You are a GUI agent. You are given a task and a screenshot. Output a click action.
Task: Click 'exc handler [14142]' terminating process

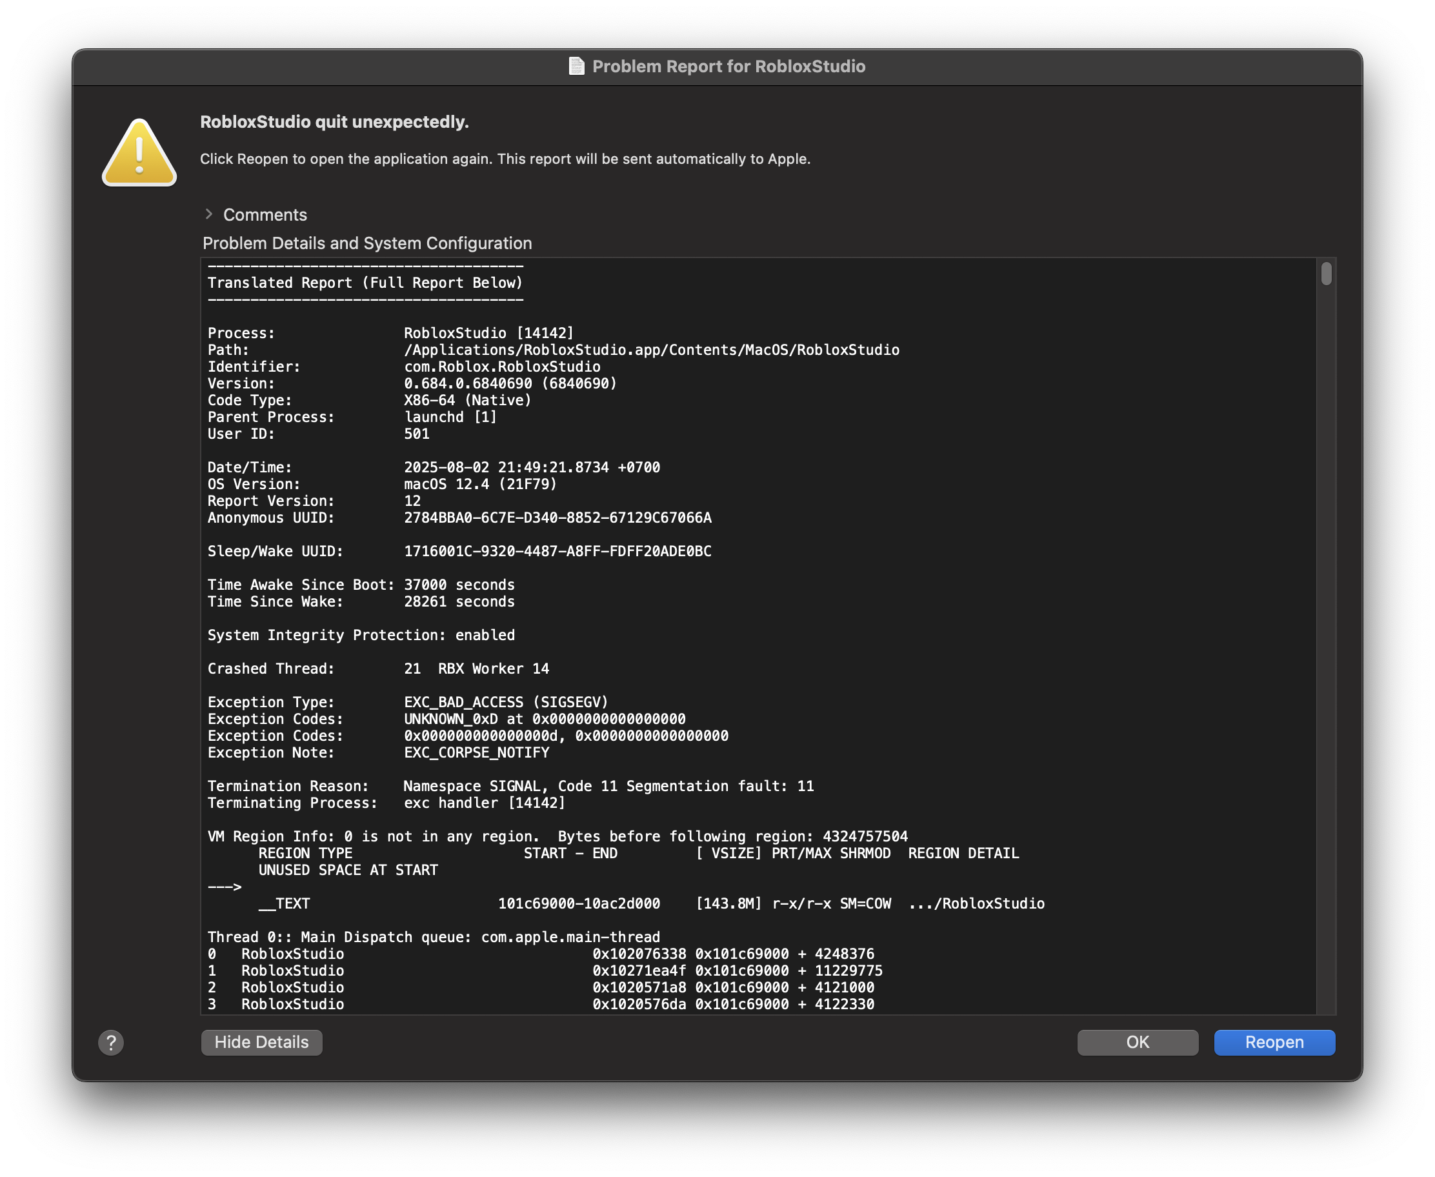[x=485, y=803]
